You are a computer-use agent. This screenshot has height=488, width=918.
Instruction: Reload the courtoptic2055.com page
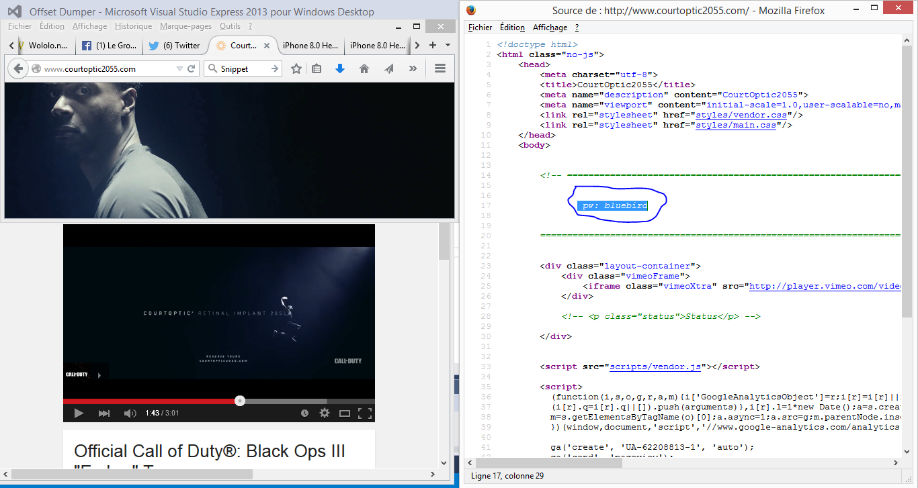[x=192, y=68]
